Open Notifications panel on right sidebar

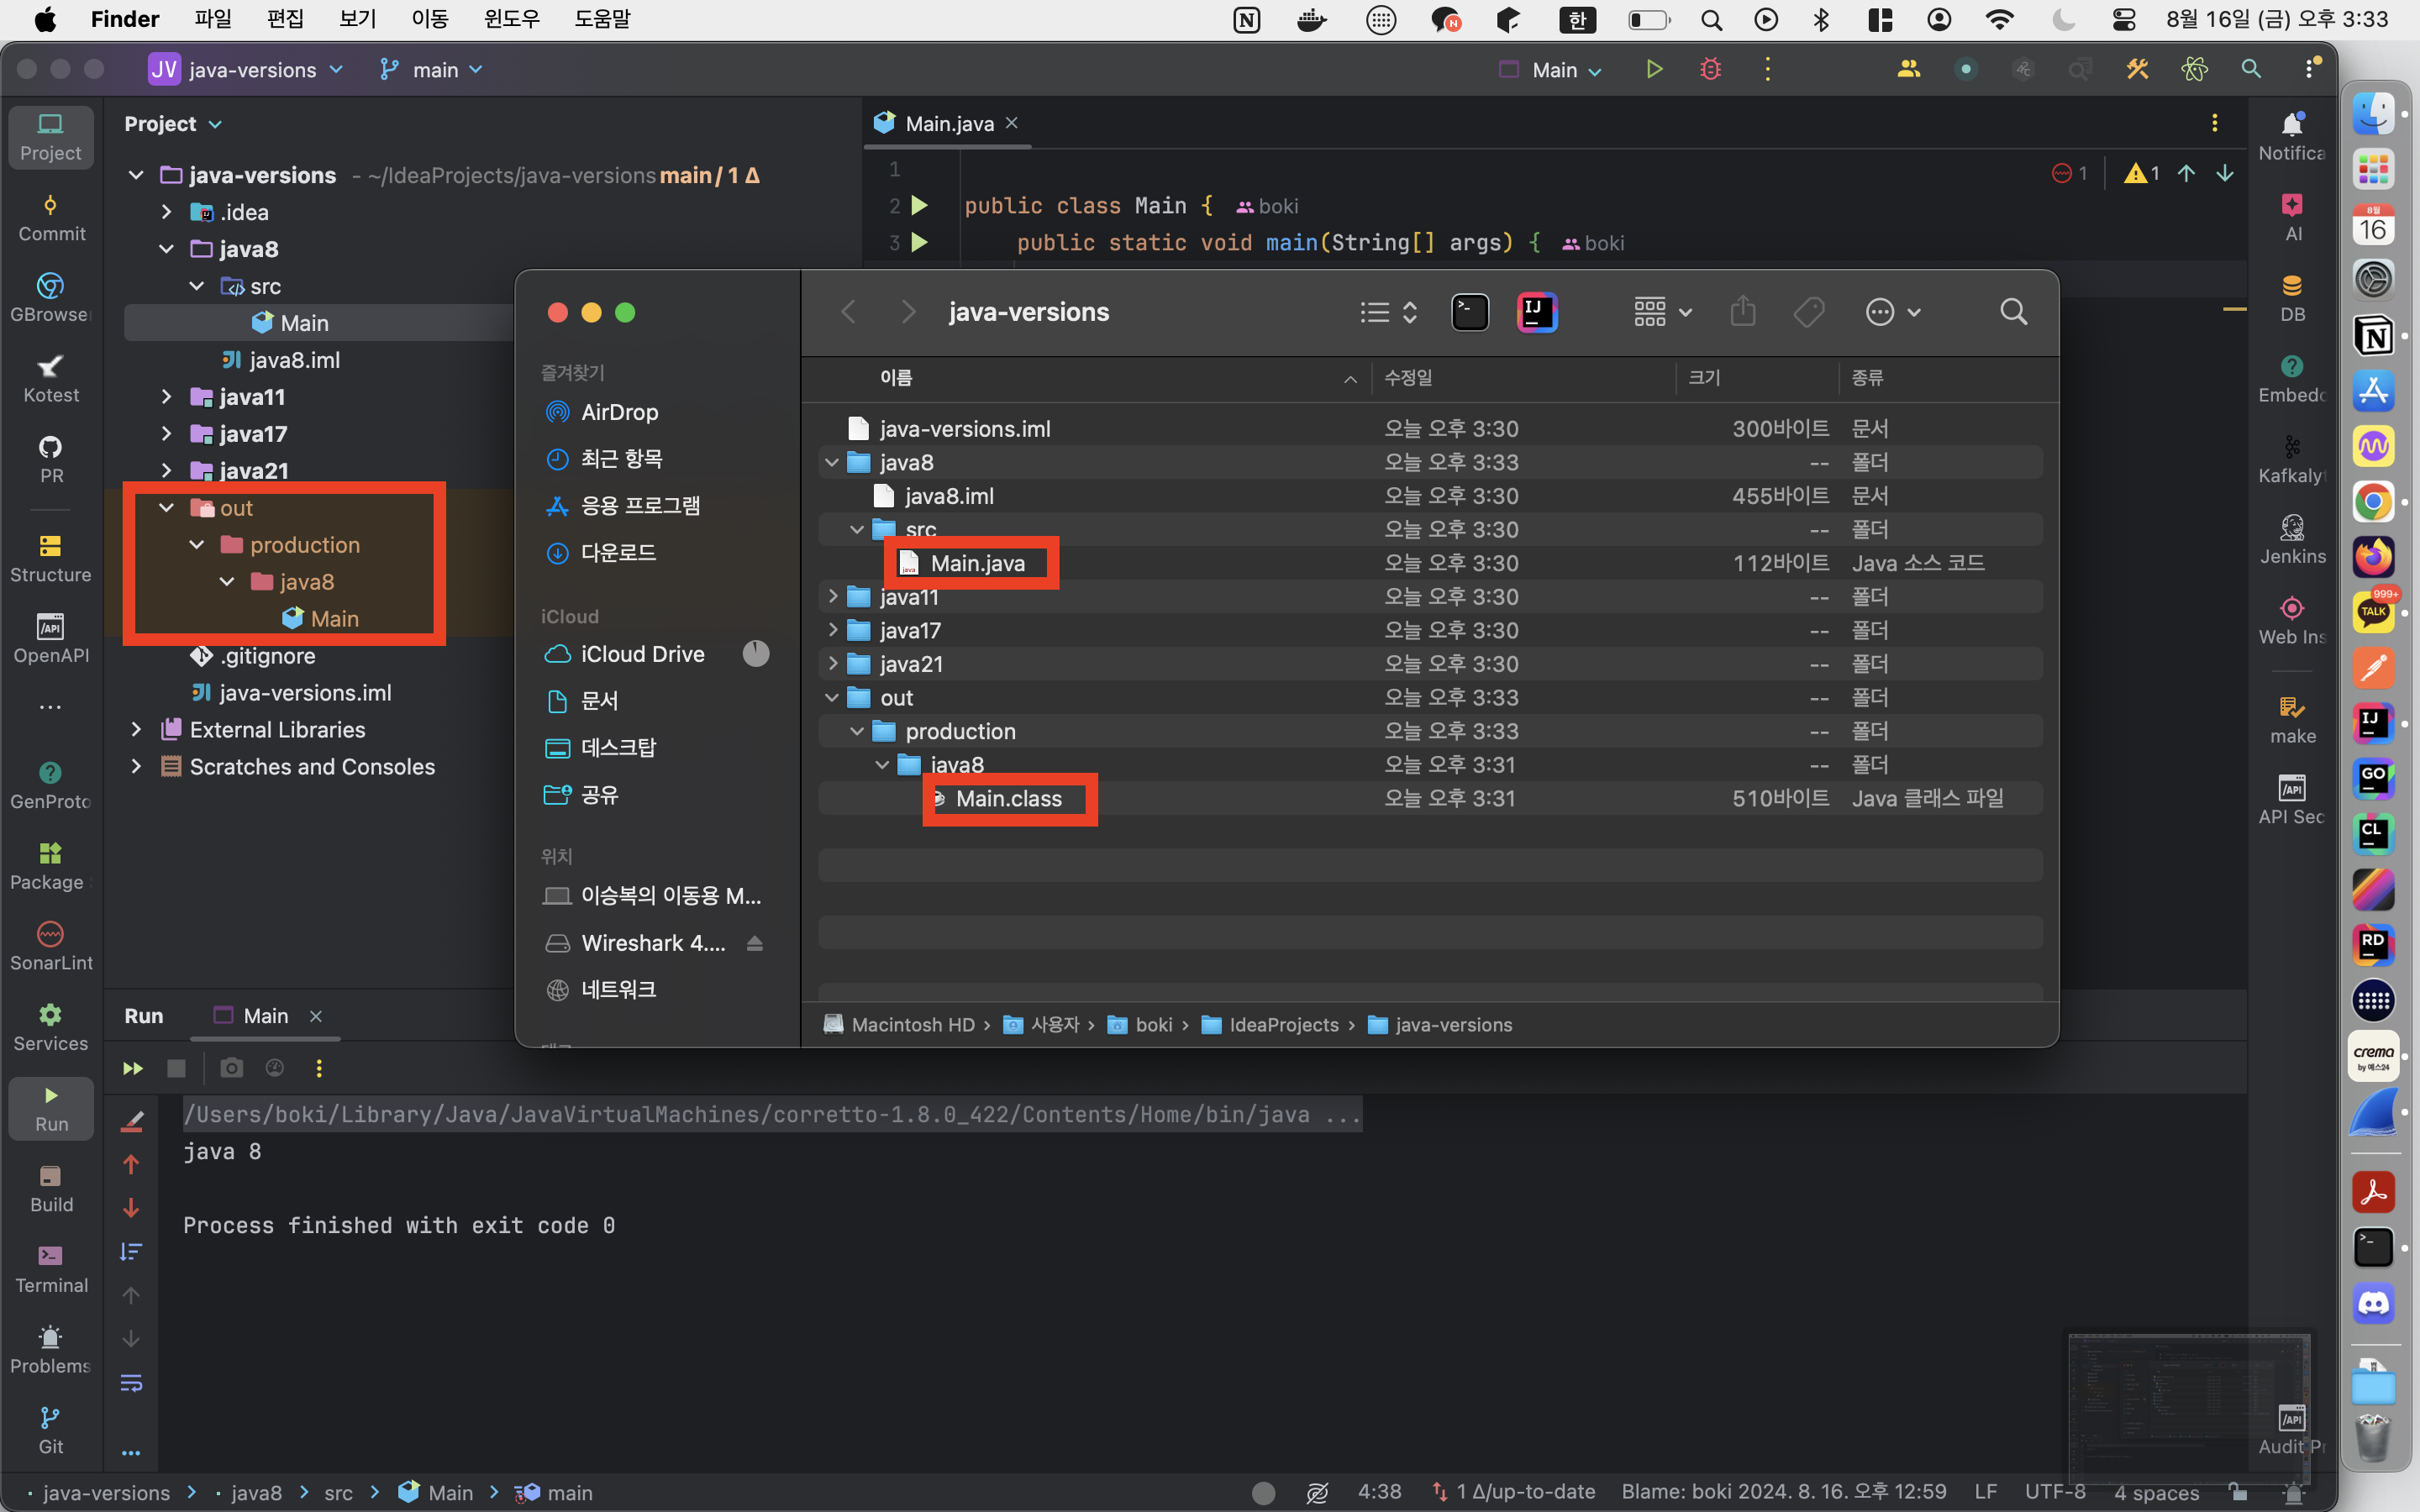(2292, 135)
